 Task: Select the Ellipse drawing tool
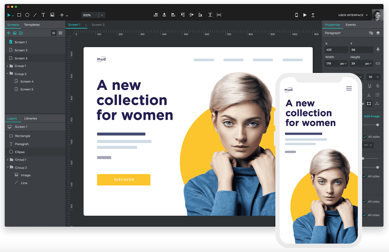coord(27,15)
